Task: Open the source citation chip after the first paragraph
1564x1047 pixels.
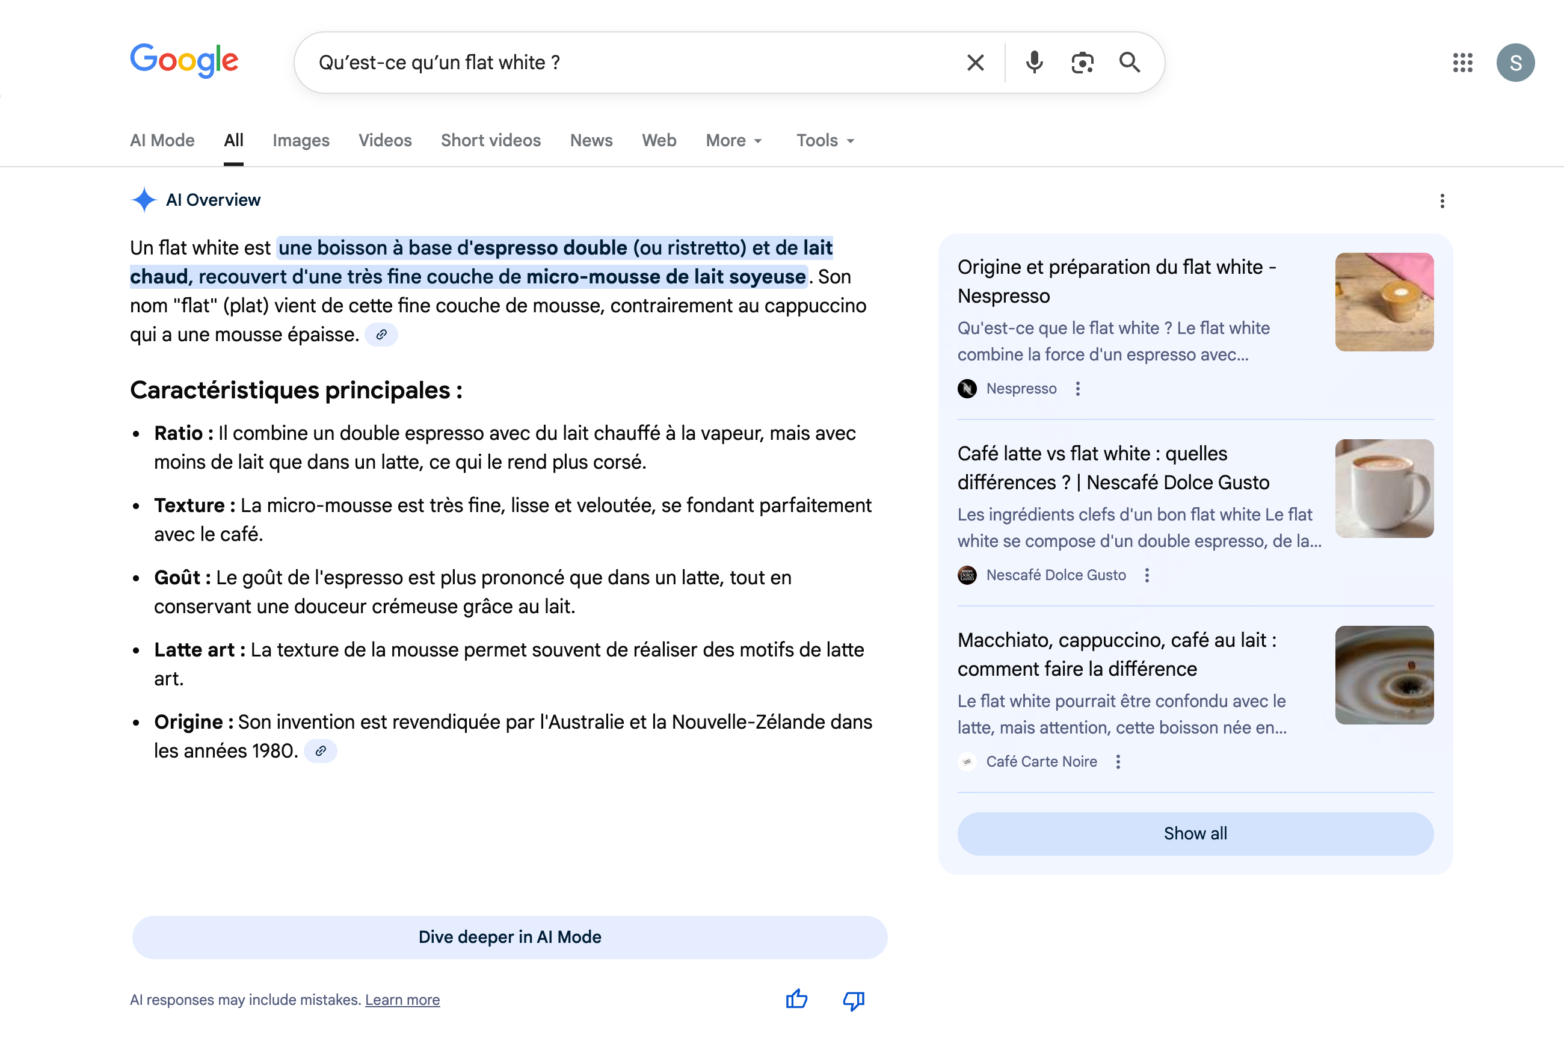Action: coord(382,334)
